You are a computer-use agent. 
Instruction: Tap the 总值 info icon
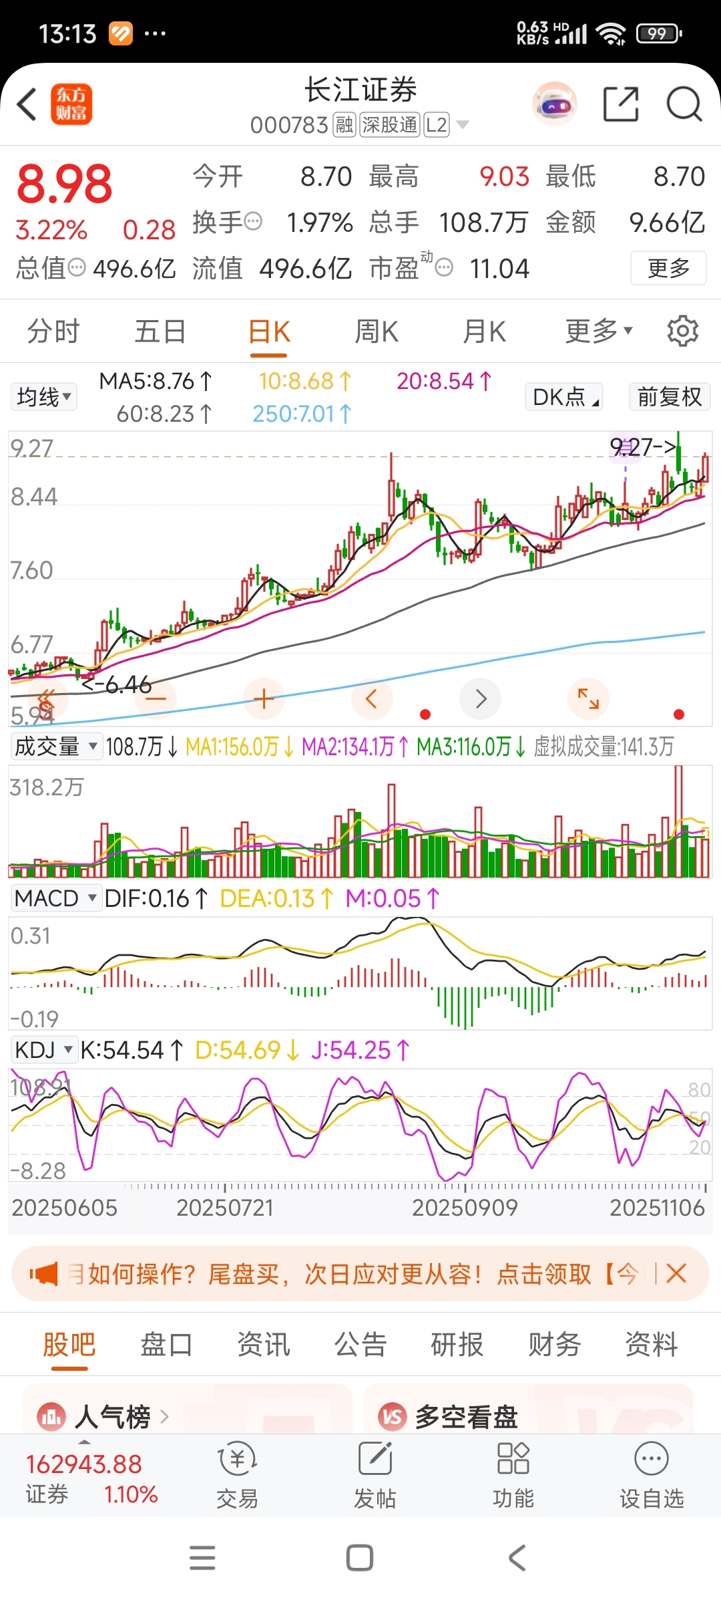[x=77, y=268]
